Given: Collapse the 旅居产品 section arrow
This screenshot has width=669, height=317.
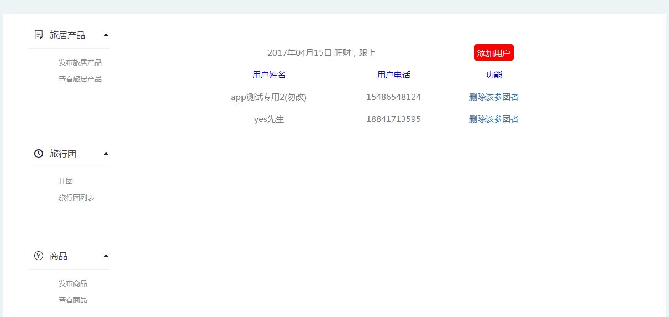Looking at the screenshot, I should pos(106,35).
